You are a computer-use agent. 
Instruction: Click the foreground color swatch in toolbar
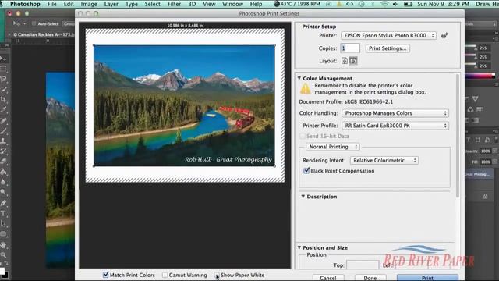pos(2,271)
